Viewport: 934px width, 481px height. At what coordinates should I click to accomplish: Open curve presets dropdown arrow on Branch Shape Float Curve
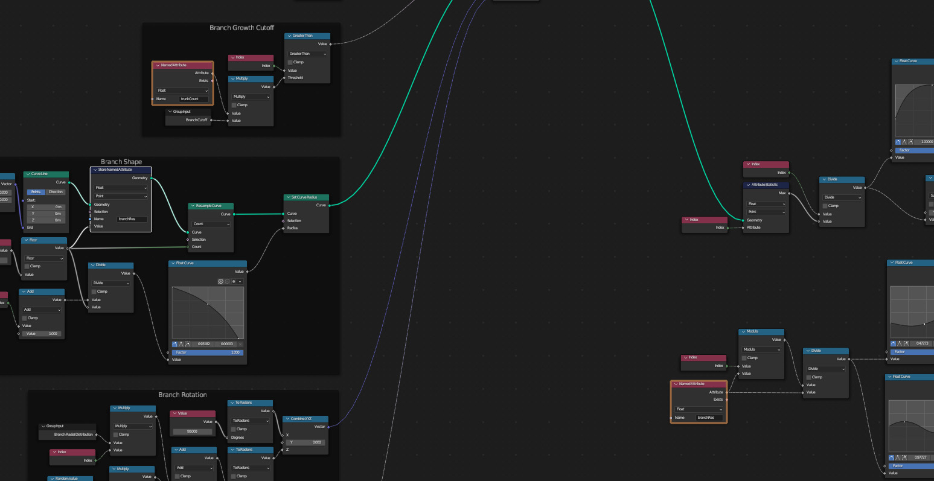tap(240, 281)
